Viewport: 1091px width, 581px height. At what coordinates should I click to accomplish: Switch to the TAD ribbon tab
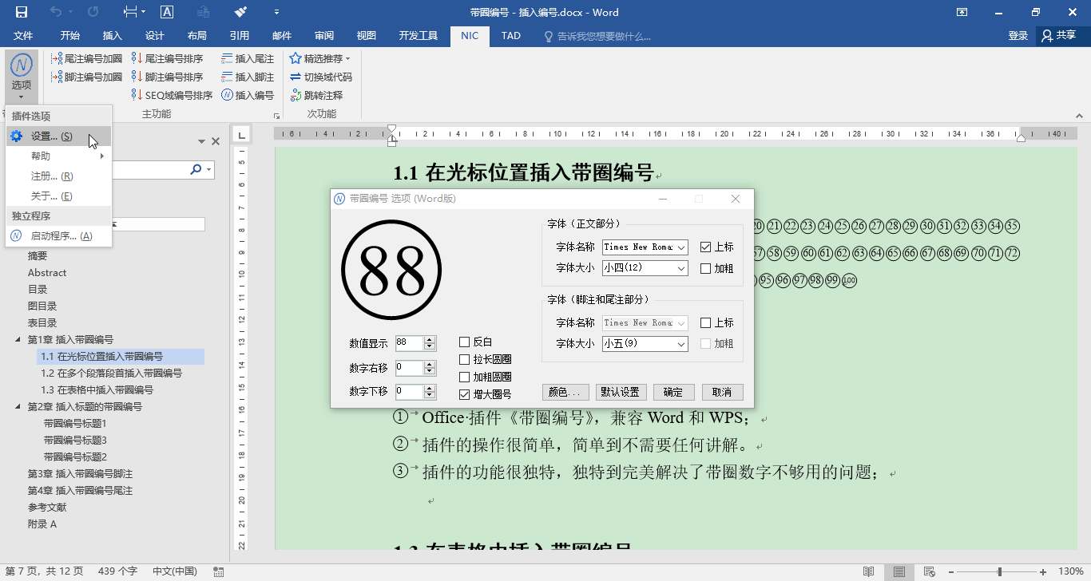510,36
